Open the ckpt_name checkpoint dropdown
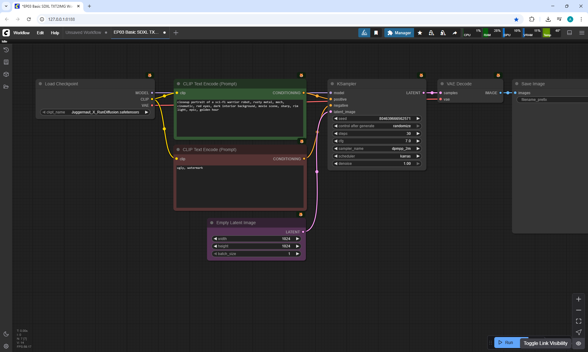Image resolution: width=588 pixels, height=352 pixels. (95, 112)
